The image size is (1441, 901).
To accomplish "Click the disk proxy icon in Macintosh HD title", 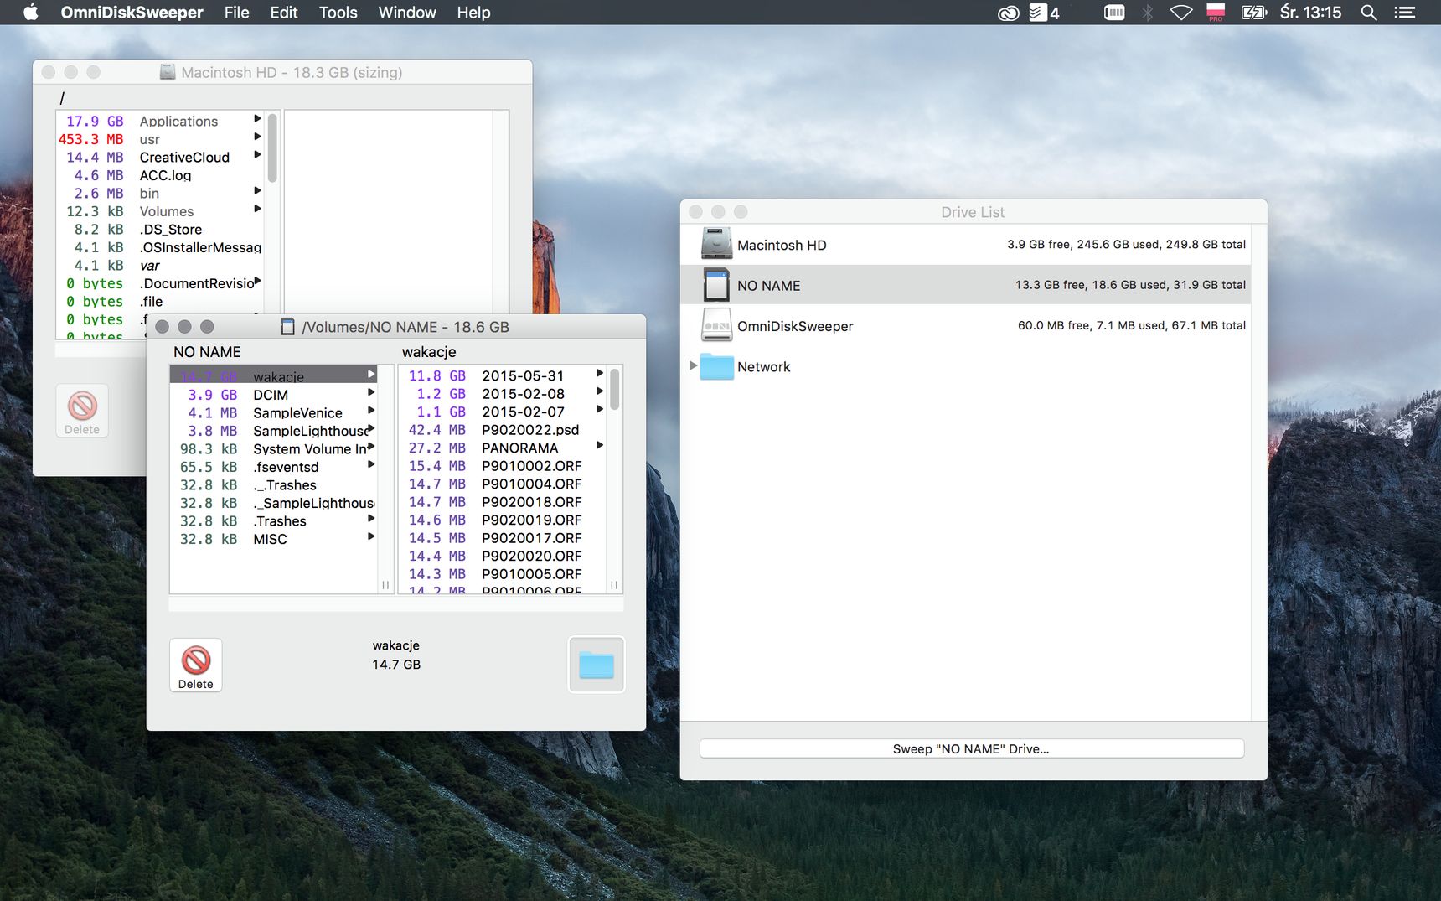I will coord(168,72).
